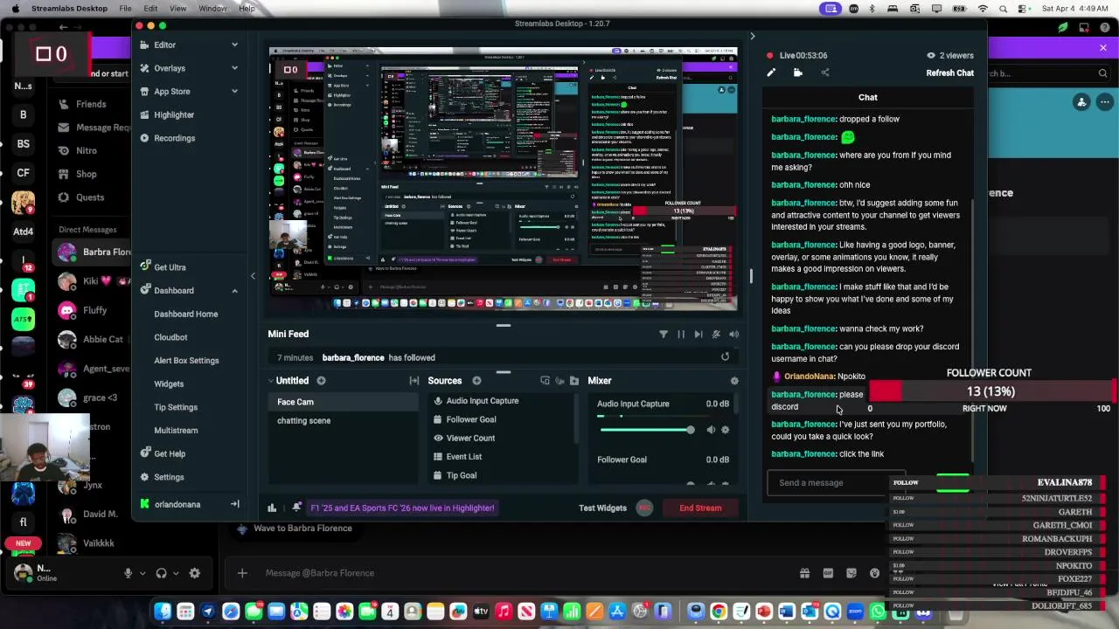
Task: Click the clapper icon beside the edit pencil
Action: [797, 73]
